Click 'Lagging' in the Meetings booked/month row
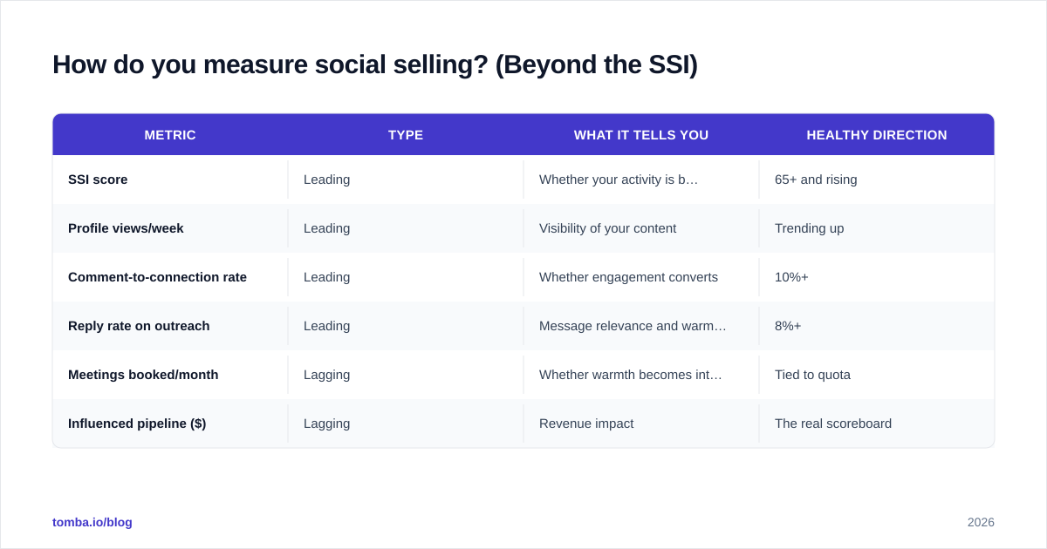Screen dimensions: 1047x549 (326, 375)
